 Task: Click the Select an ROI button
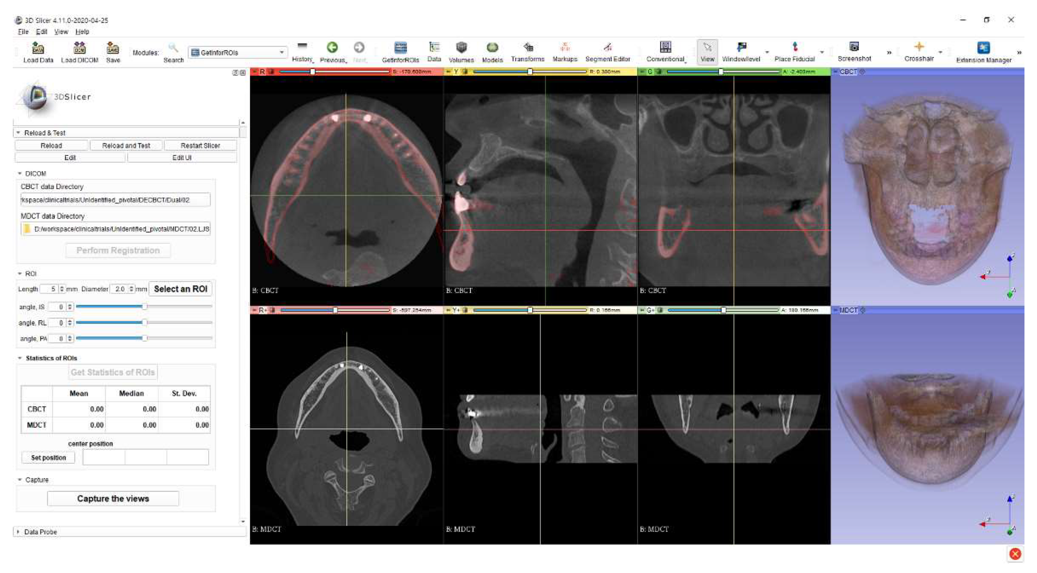(180, 289)
